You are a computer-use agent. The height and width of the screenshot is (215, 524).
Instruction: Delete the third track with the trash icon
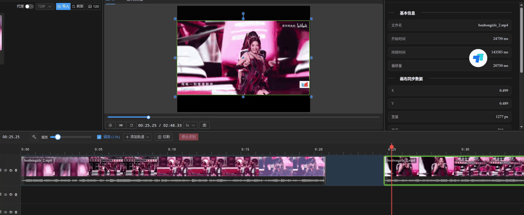click(16, 212)
